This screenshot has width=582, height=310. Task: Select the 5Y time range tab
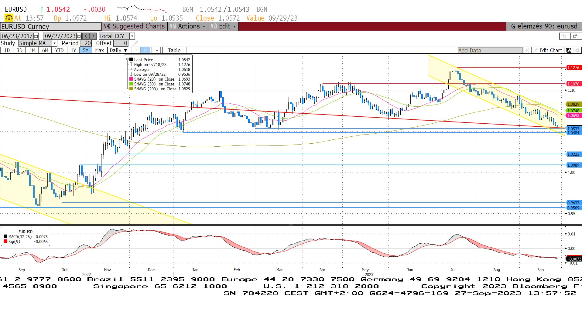[86, 50]
